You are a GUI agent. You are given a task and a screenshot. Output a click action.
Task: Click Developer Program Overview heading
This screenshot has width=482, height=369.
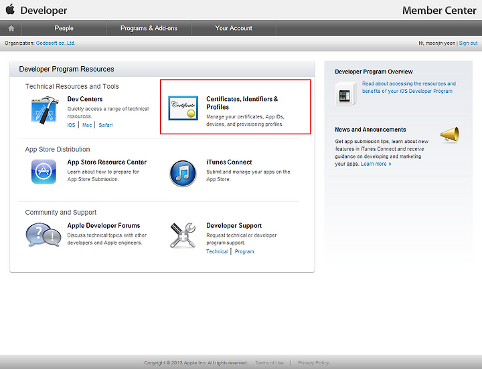click(374, 72)
